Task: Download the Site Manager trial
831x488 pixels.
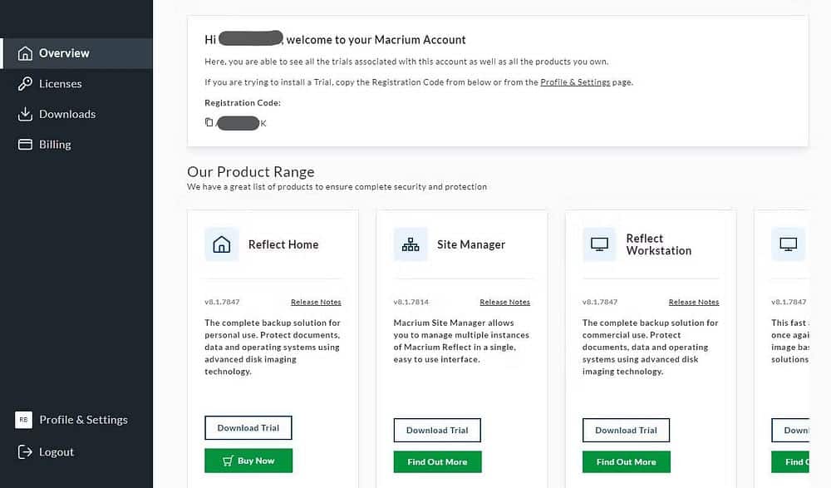Action: tap(437, 431)
